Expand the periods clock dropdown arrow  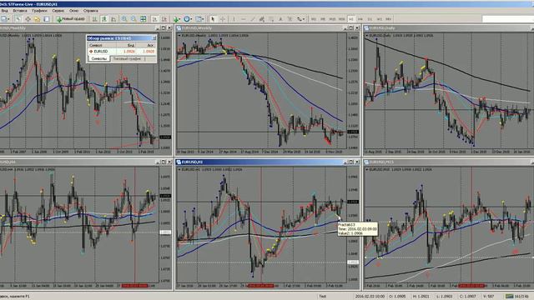click(191, 19)
